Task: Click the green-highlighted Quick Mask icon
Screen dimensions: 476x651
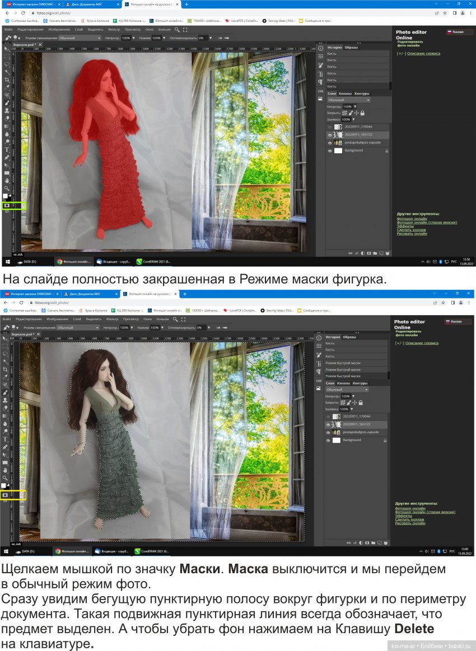Action: point(7,206)
